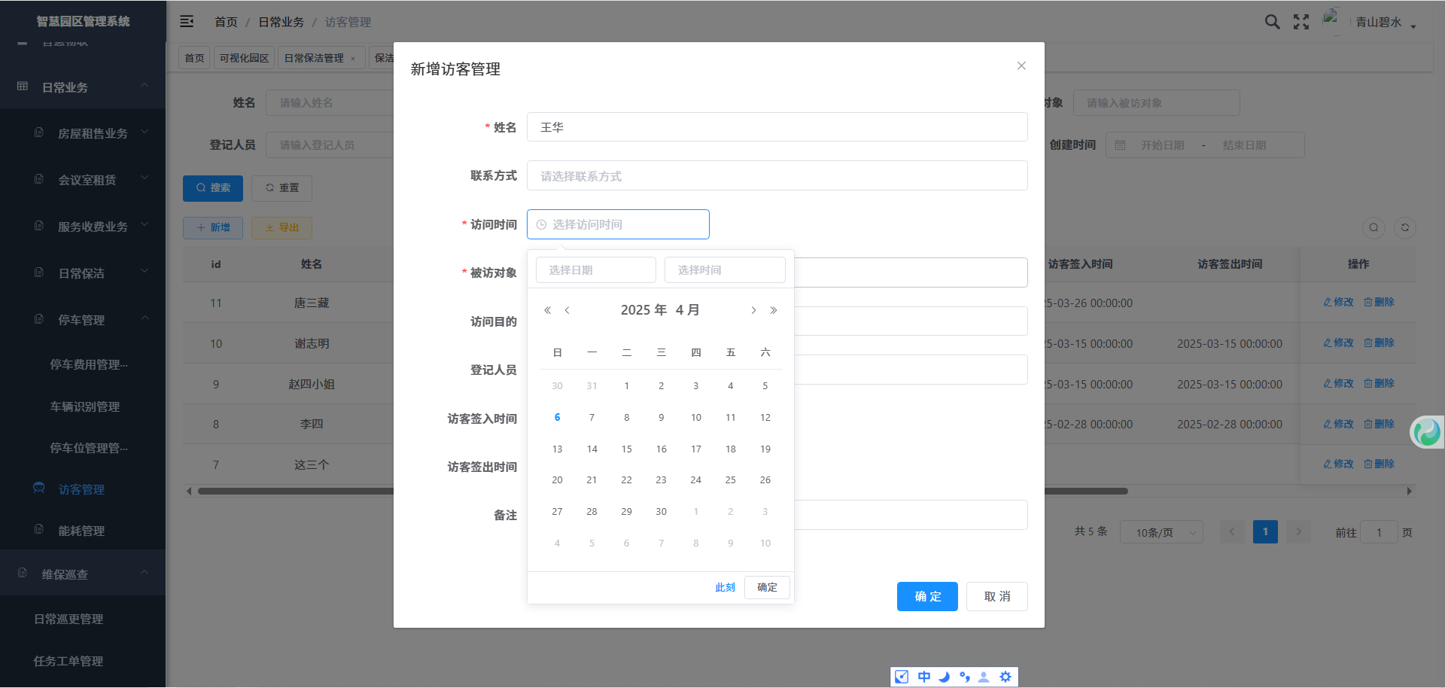The height and width of the screenshot is (688, 1445).
Task: Click the table's horizontal scrollbar
Action: click(x=662, y=492)
